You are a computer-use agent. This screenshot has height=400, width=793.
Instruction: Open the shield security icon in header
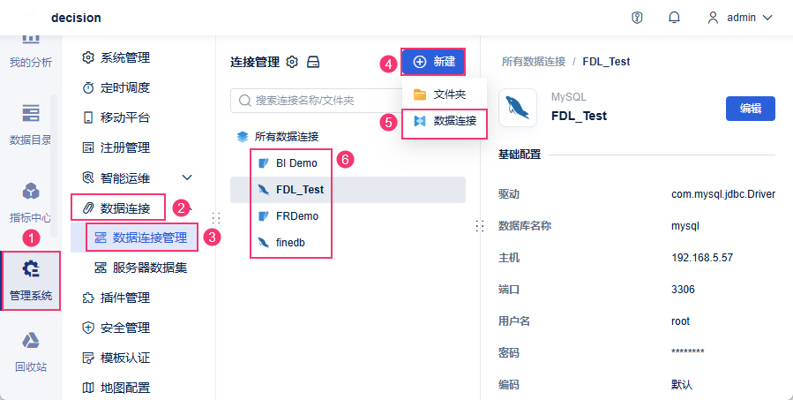pyautogui.click(x=637, y=18)
